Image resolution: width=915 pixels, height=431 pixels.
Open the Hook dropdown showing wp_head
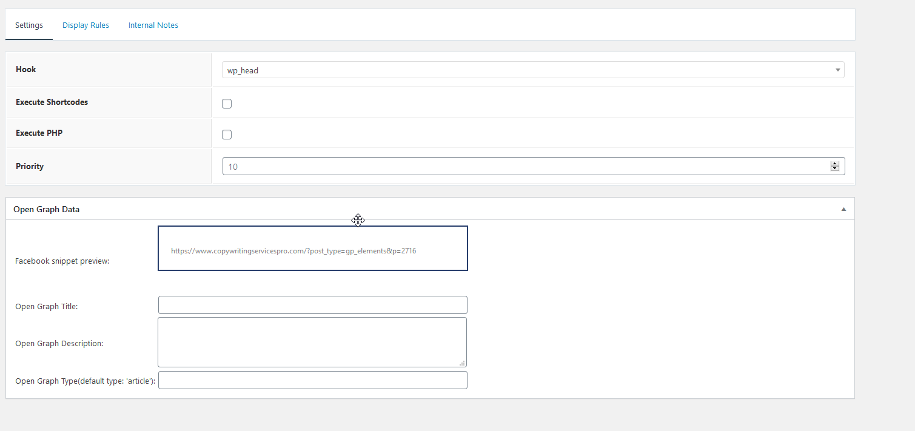tap(528, 70)
